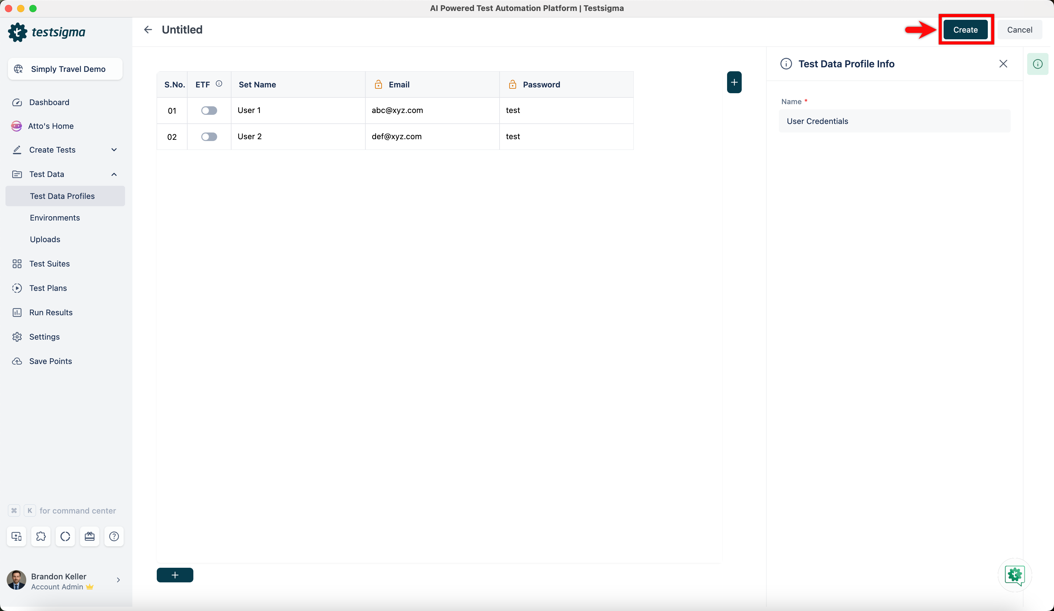Open the Atto chat assistant icon
The width and height of the screenshot is (1054, 611).
point(1015,575)
